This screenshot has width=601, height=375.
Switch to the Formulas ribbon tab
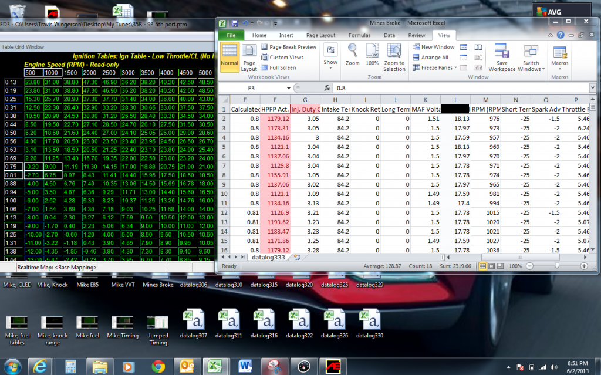click(x=359, y=35)
